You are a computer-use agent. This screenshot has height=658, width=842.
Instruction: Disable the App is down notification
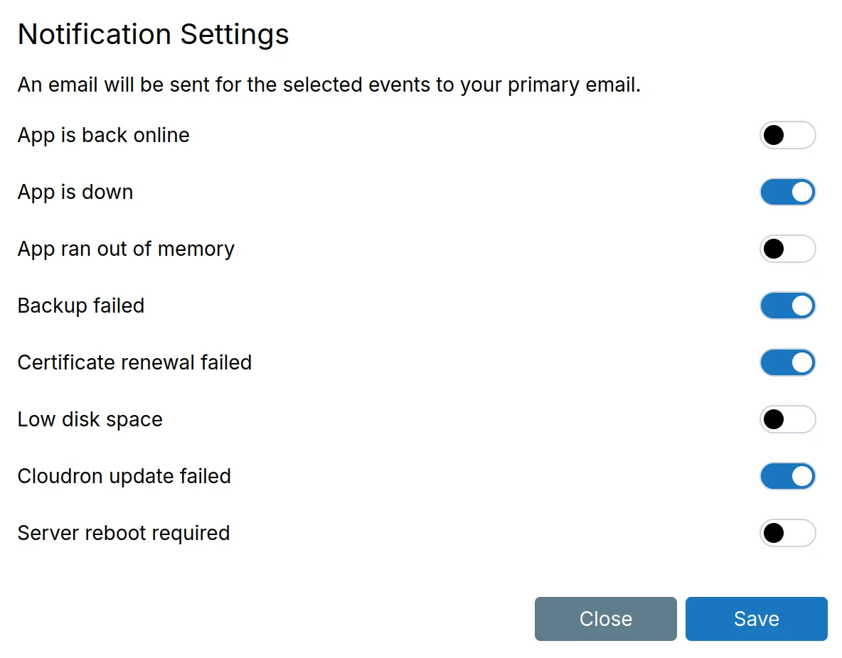tap(788, 192)
